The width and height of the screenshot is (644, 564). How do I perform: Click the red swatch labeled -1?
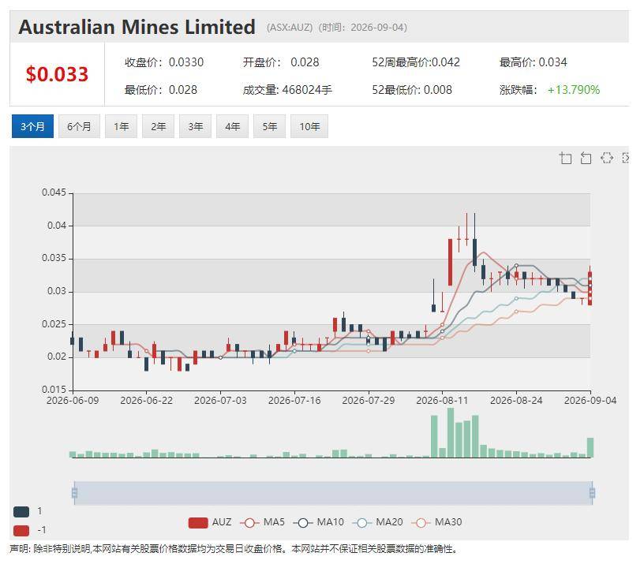point(21,530)
